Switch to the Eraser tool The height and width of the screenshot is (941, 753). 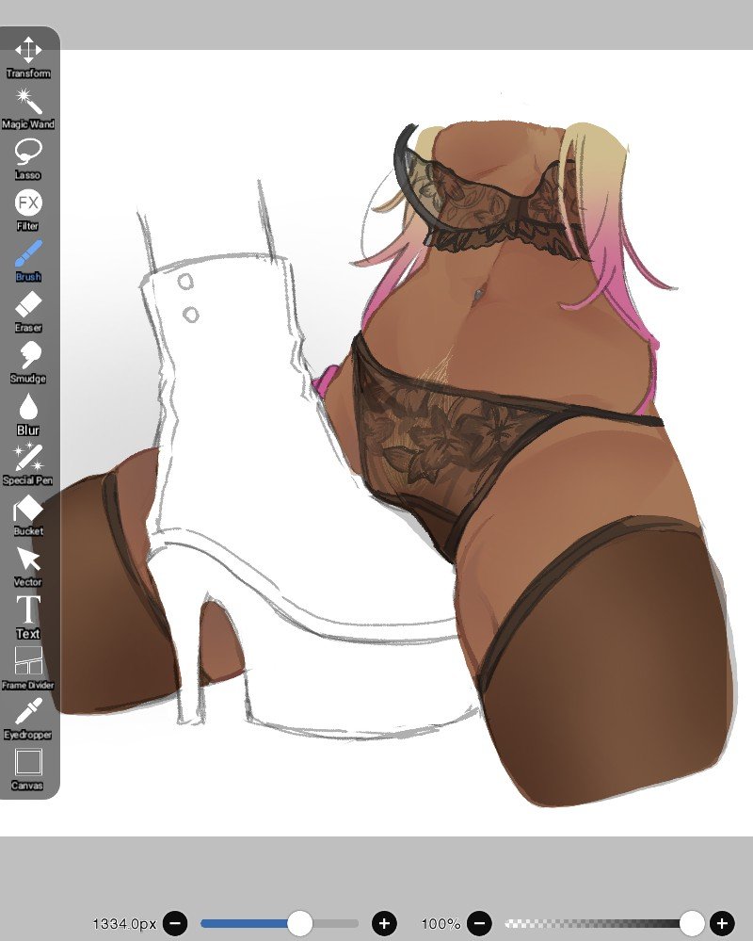pos(28,312)
